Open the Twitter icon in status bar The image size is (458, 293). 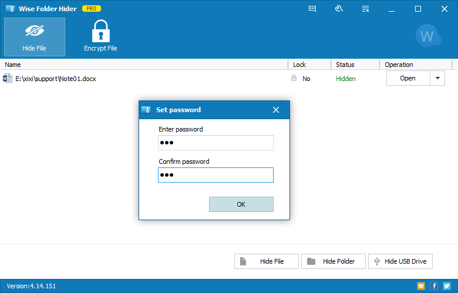[x=447, y=286]
